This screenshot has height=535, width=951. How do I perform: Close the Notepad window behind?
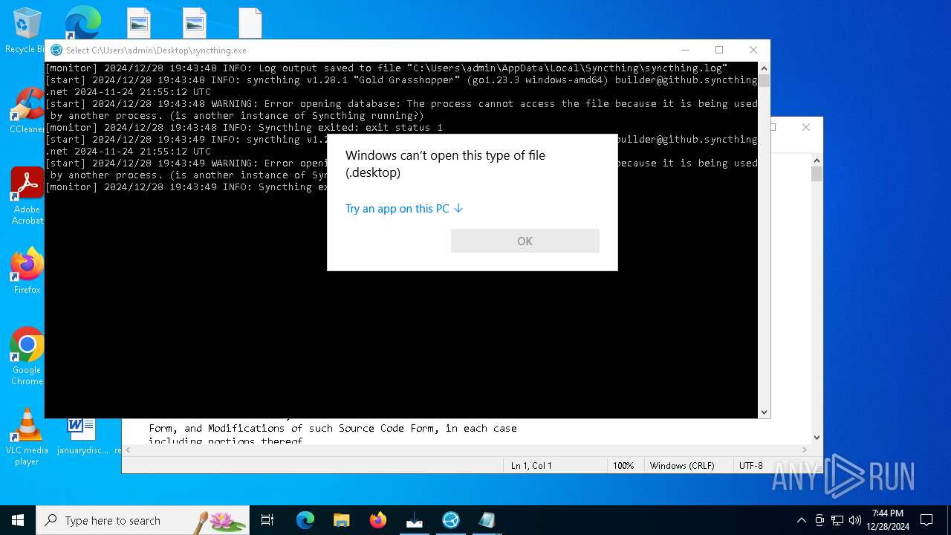coord(806,127)
